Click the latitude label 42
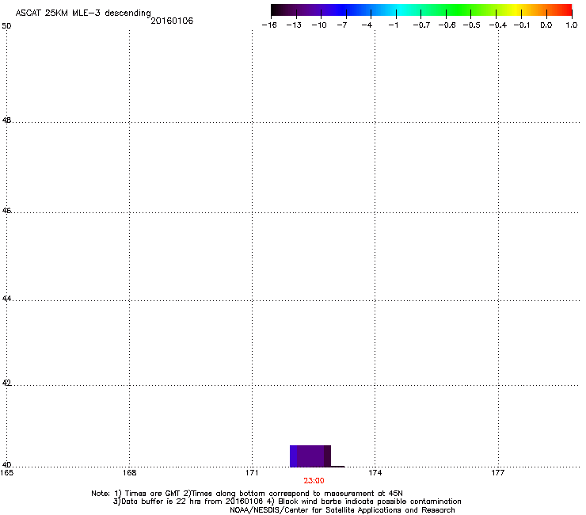 click(6, 383)
